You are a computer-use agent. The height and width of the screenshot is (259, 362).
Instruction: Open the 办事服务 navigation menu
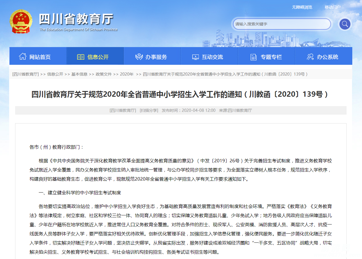click(x=156, y=57)
